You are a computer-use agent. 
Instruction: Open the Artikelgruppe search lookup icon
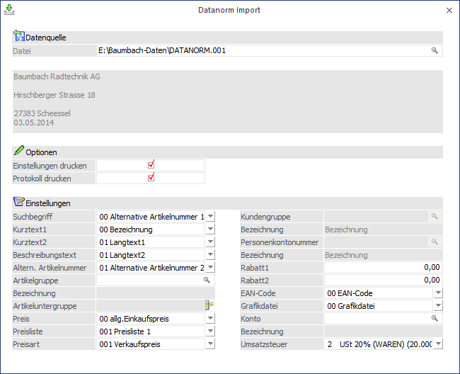click(x=207, y=280)
